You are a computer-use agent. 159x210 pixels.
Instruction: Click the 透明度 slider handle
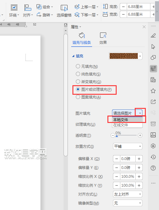click(117, 136)
